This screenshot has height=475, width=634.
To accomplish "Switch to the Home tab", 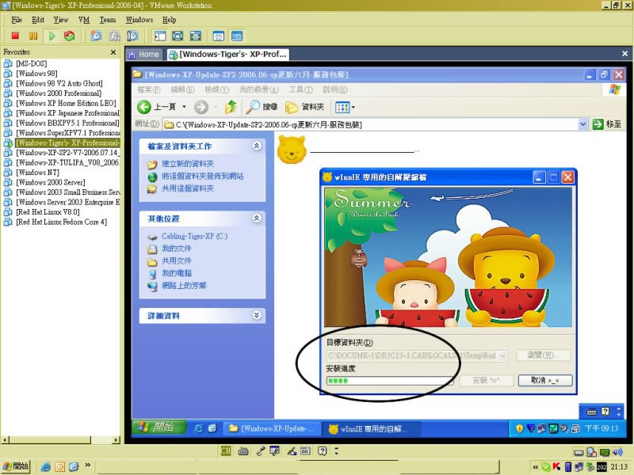I will pyautogui.click(x=144, y=54).
